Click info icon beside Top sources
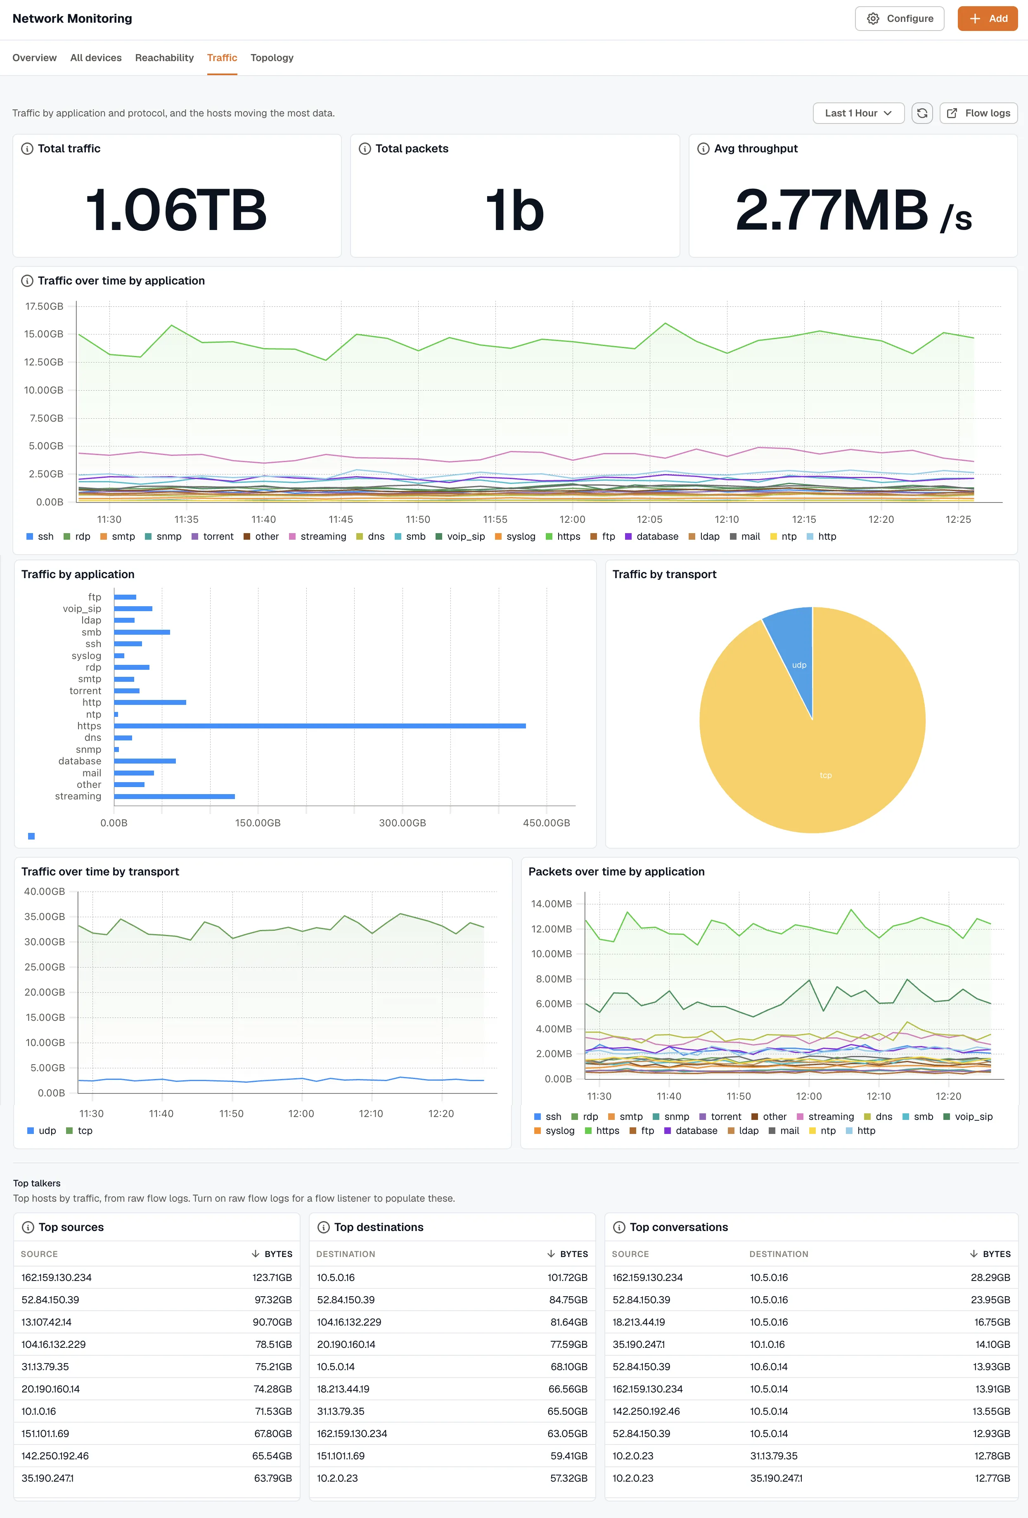Screen dimensions: 1028x1518 tap(28, 1227)
